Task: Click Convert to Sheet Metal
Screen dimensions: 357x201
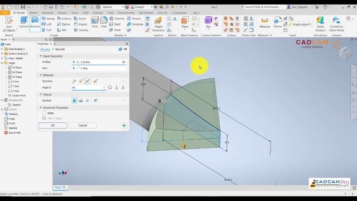Action: tap(336, 24)
